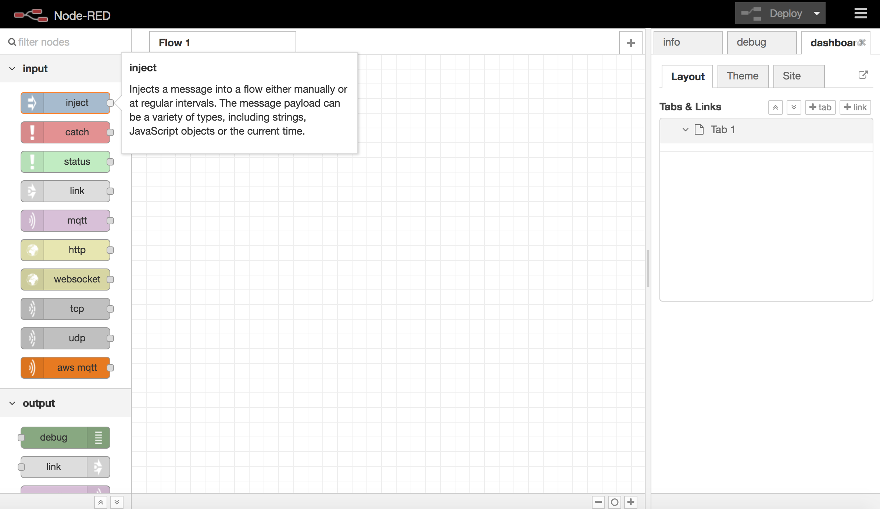
Task: Add a new flow tab
Action: 631,43
